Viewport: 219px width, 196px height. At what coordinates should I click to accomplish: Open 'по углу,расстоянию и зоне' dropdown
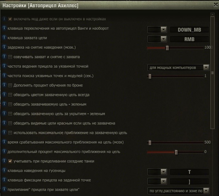[178, 191]
